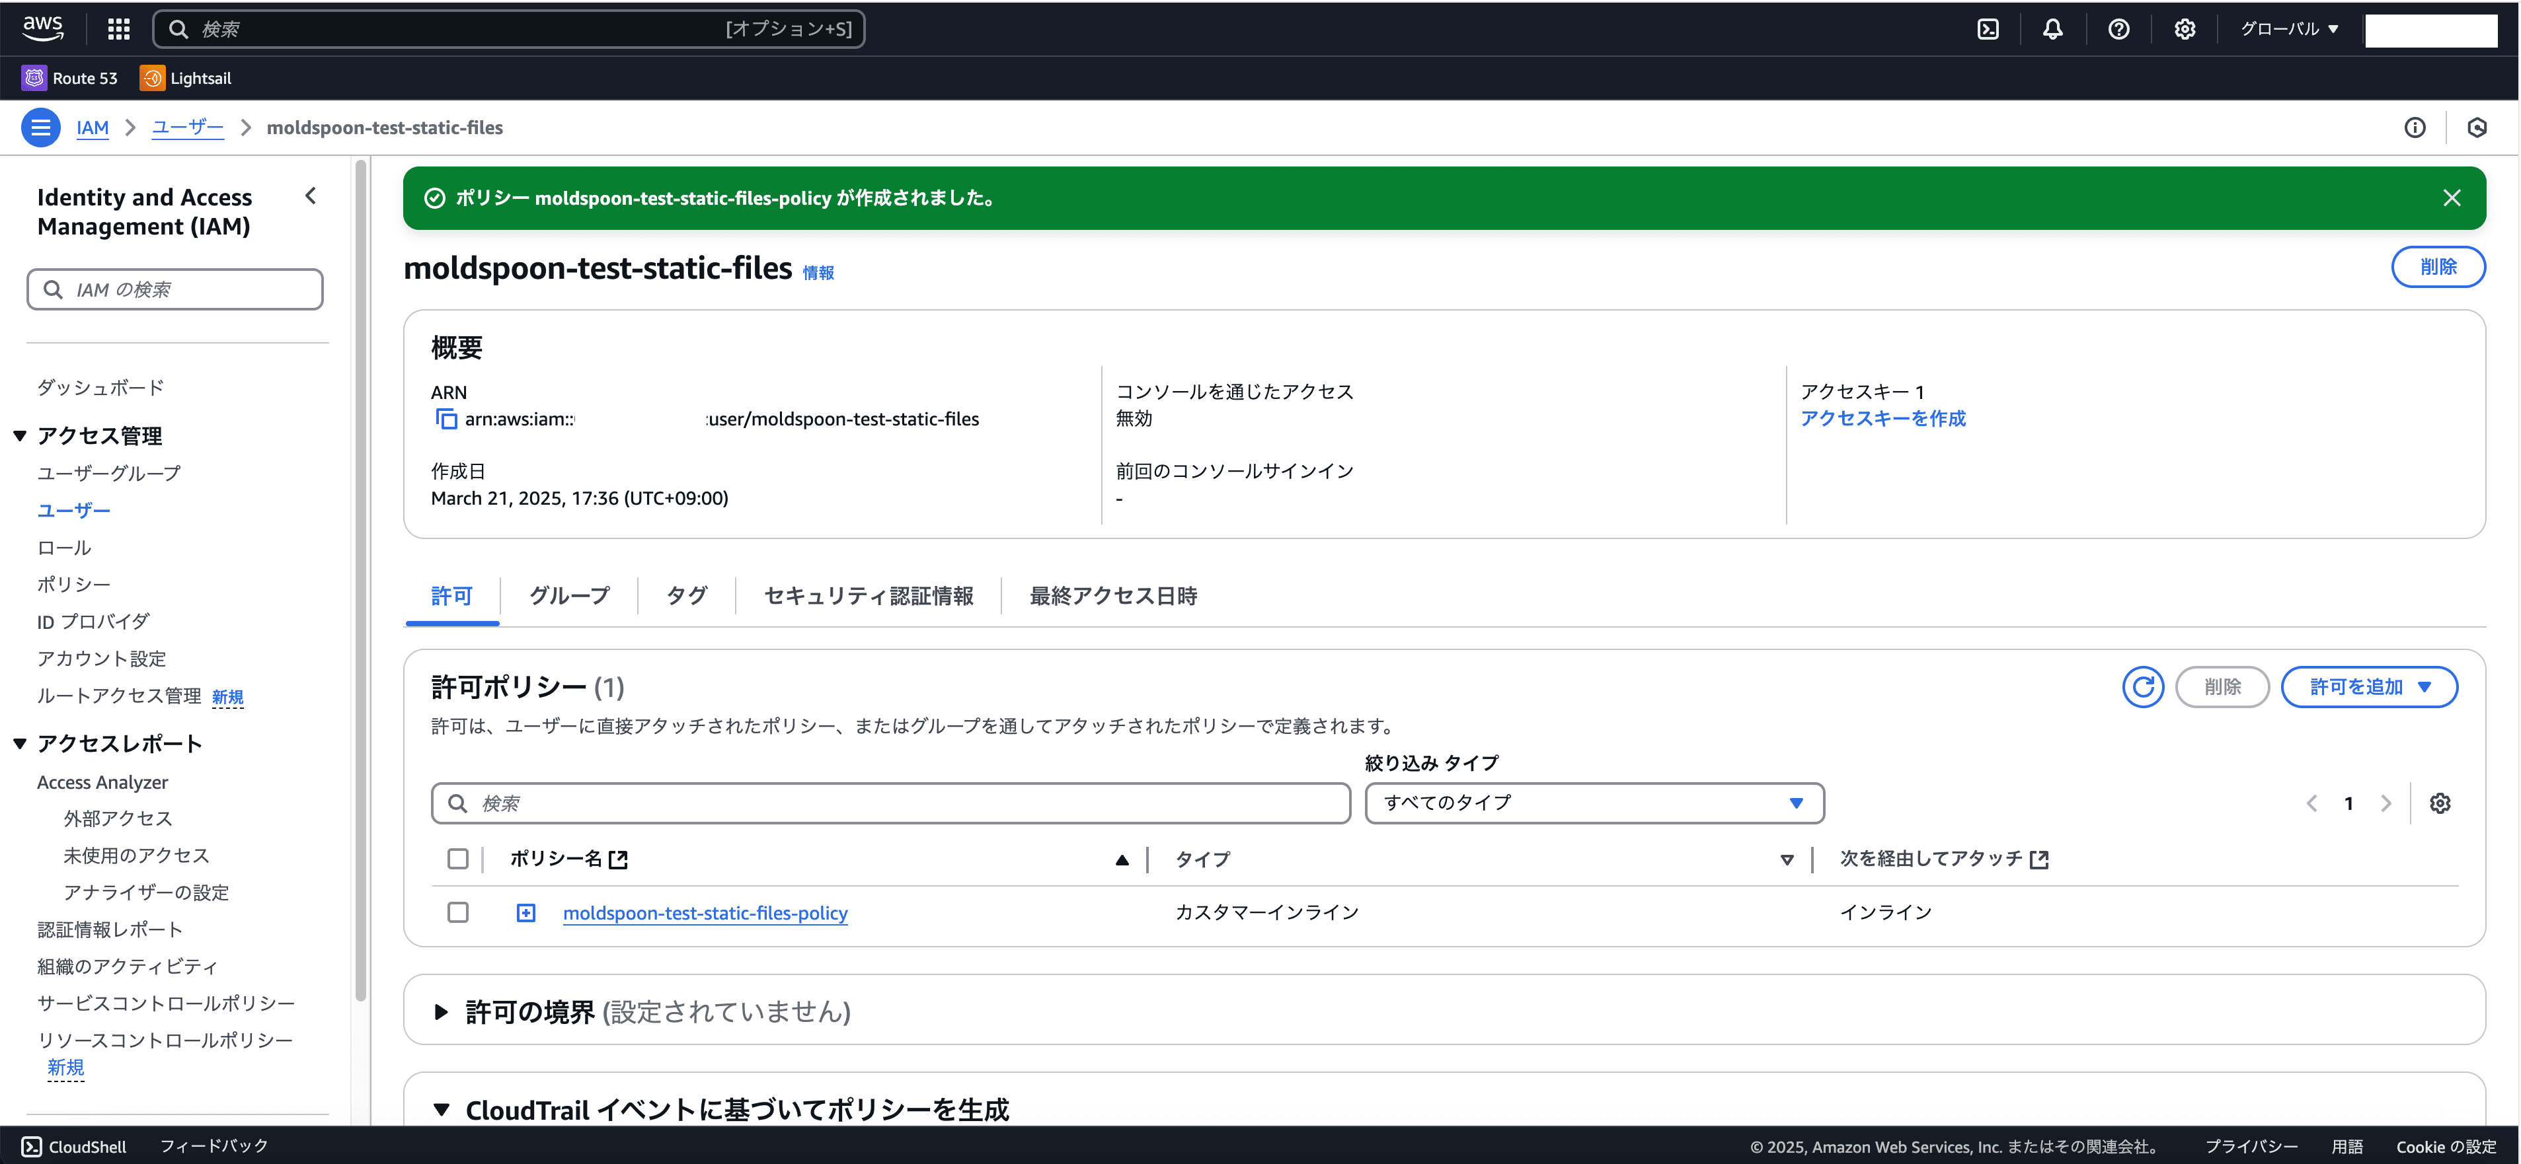Click the Users breadcrumb link

(187, 127)
